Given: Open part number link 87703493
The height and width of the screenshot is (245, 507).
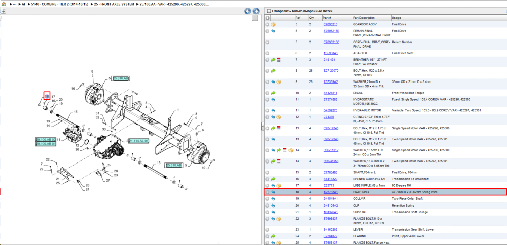Looking at the screenshot, I should click(331, 173).
